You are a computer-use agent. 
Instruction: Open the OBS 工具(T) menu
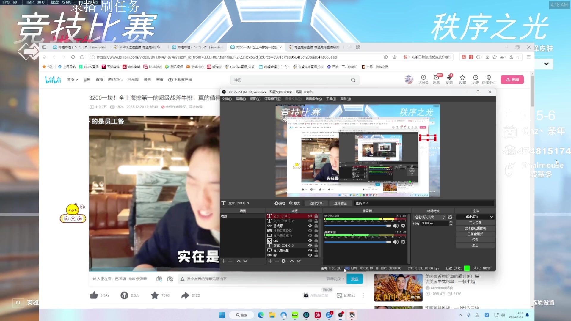[x=331, y=99]
